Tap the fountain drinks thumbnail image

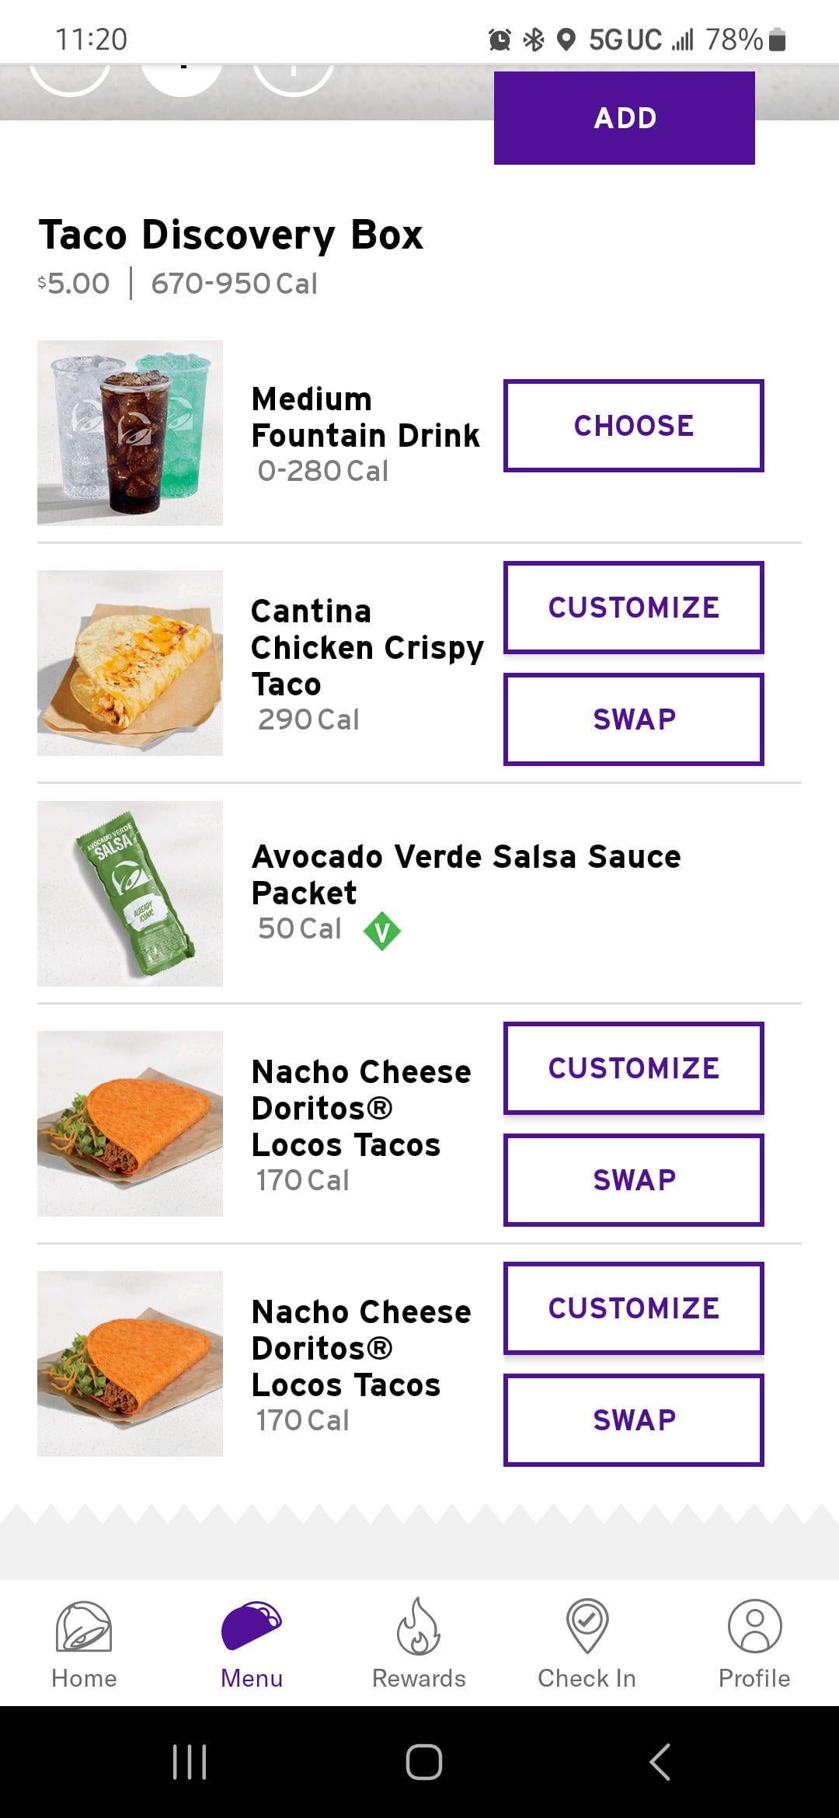pos(130,433)
